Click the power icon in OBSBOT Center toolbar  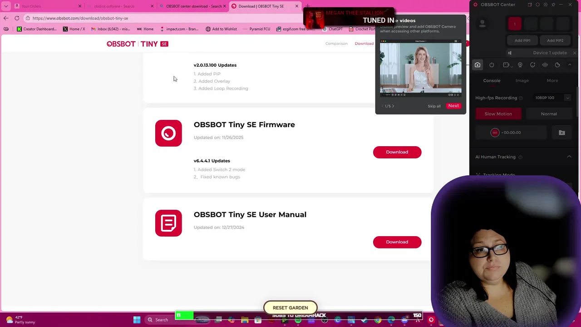[492, 65]
